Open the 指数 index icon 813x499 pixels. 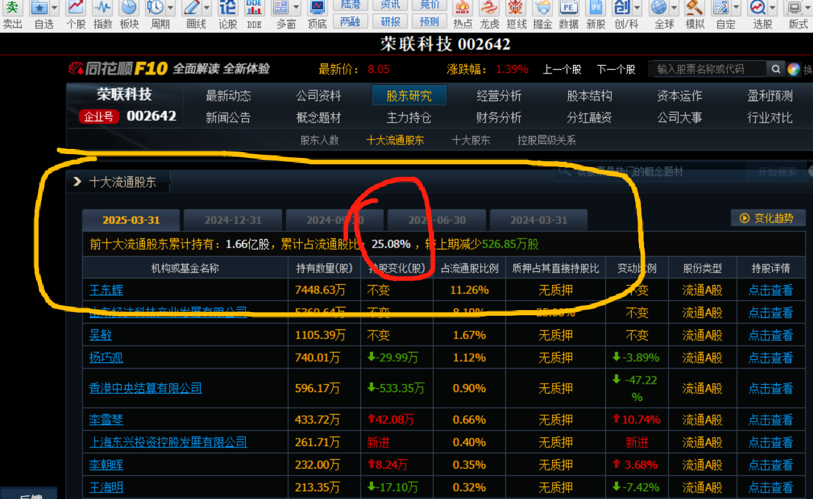(103, 8)
